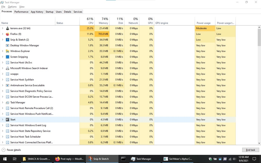Expand the Firefox (9) process group
Image resolution: width=261 pixels, height=163 pixels.
(x=3, y=34)
